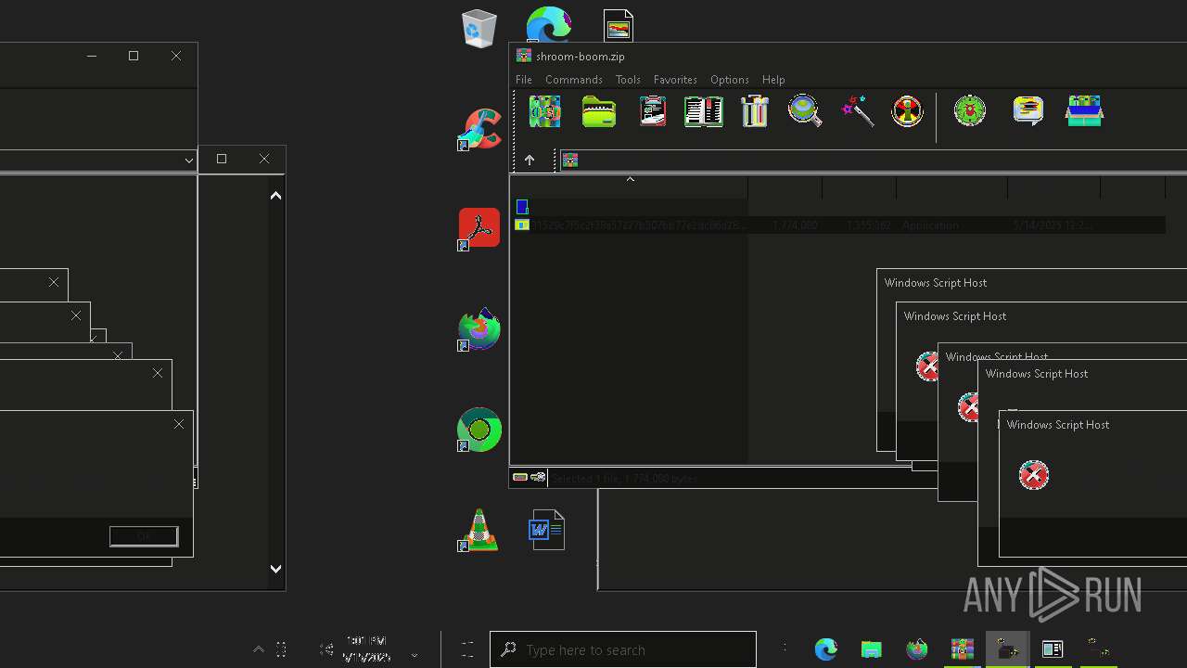The width and height of the screenshot is (1187, 668).
Task: Click the Extract To folder icon in WinRAR
Action: point(599,111)
